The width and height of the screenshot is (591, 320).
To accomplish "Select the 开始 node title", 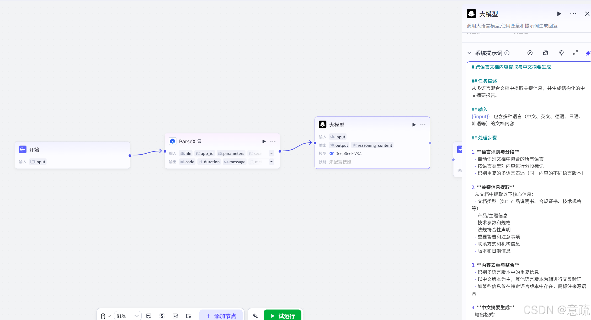I will tap(34, 150).
